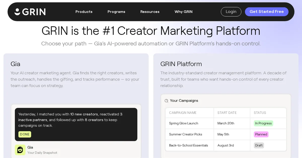The image size is (302, 158).
Task: Open the Why GRIN menu
Action: (x=183, y=12)
